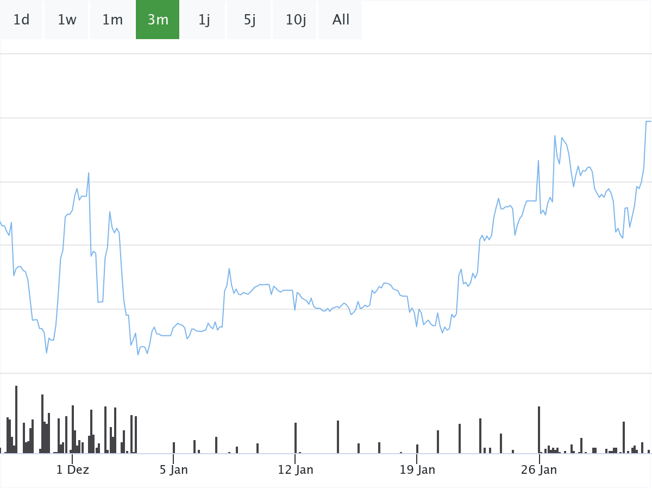
Task: Click the "5 Jan" date axis label
Action: point(174,470)
